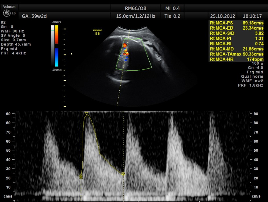Image resolution: width=268 pixels, height=202 pixels.
Task: Click the GE logo in the header
Action: tap(6, 13)
